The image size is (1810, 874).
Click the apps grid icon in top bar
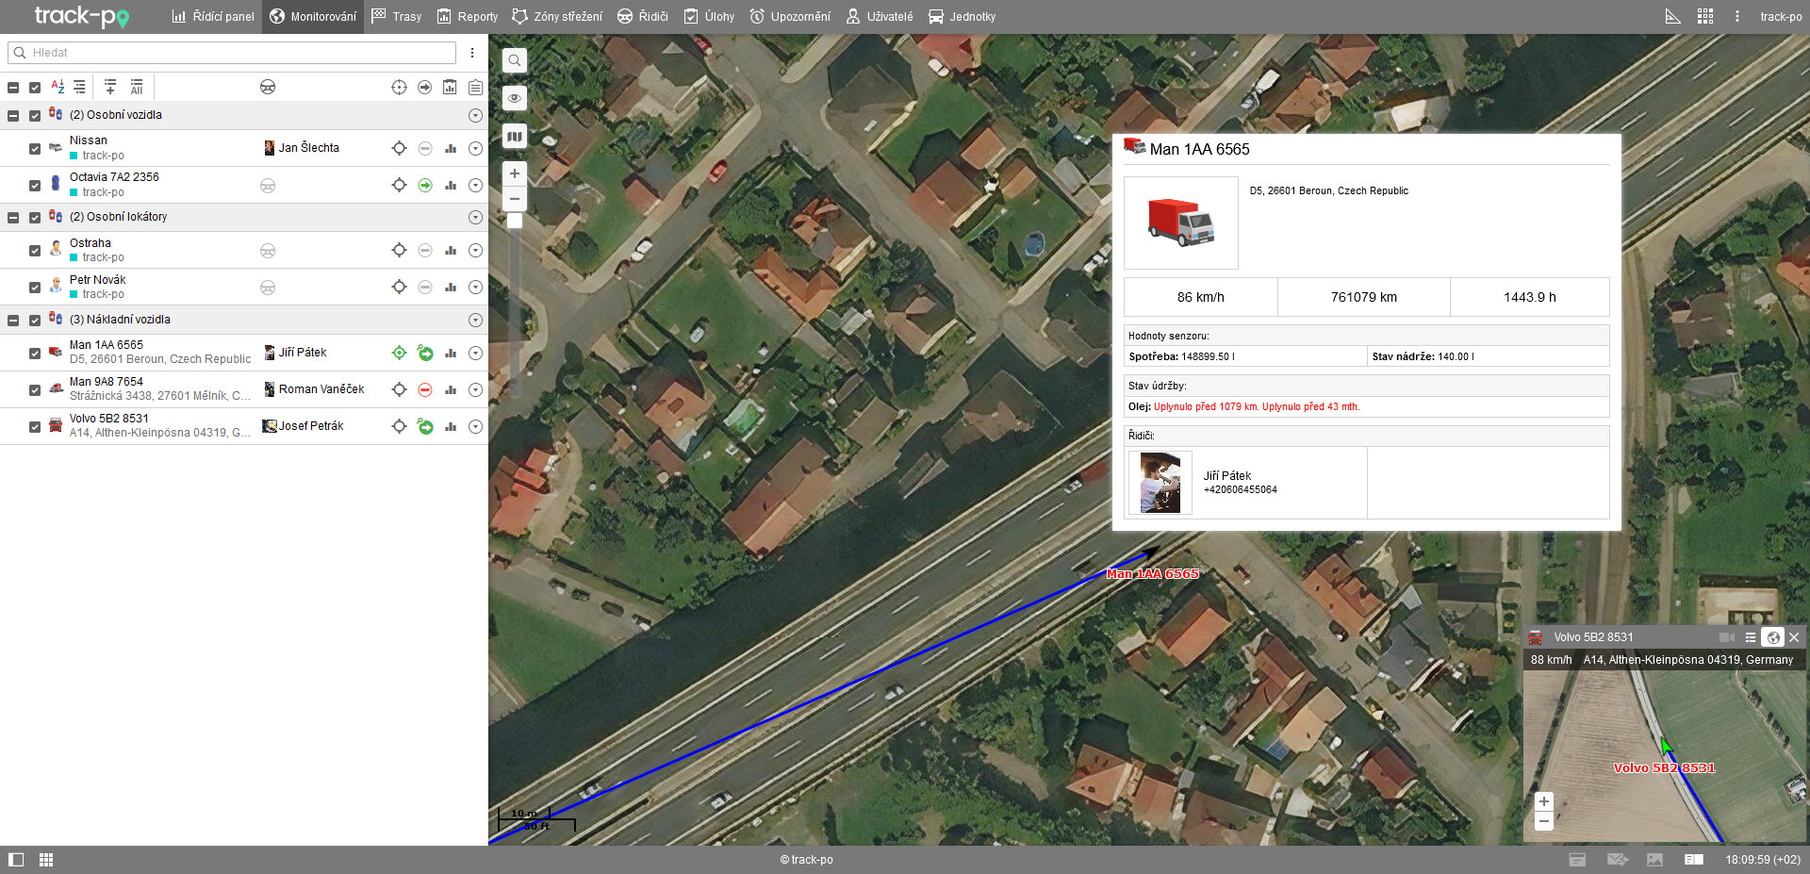[x=1704, y=17]
